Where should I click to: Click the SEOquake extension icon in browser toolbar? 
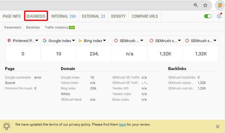[x=220, y=5]
